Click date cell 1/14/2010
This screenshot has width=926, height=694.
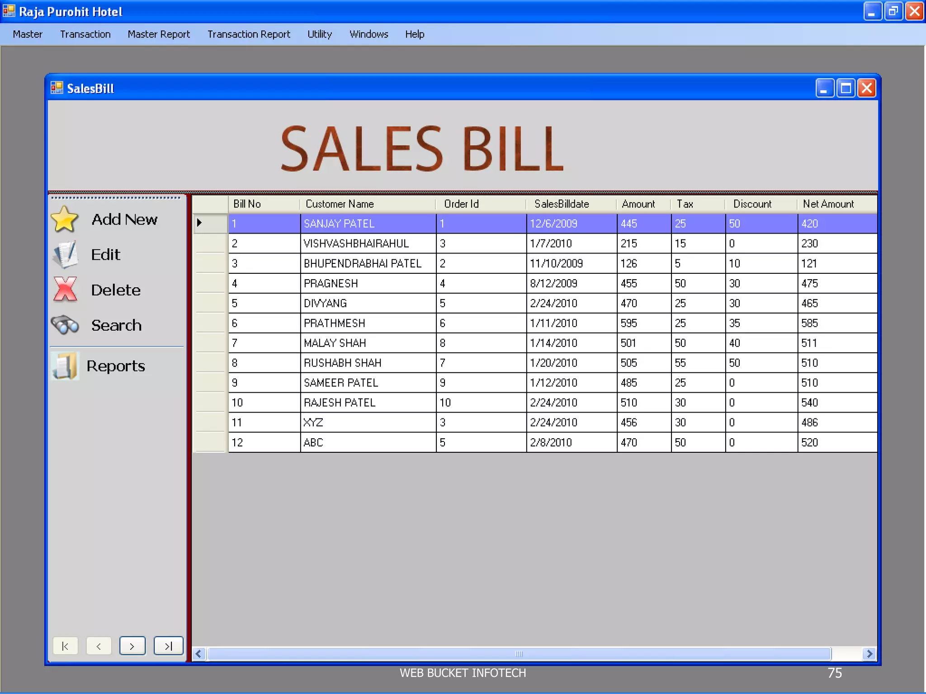[572, 343]
